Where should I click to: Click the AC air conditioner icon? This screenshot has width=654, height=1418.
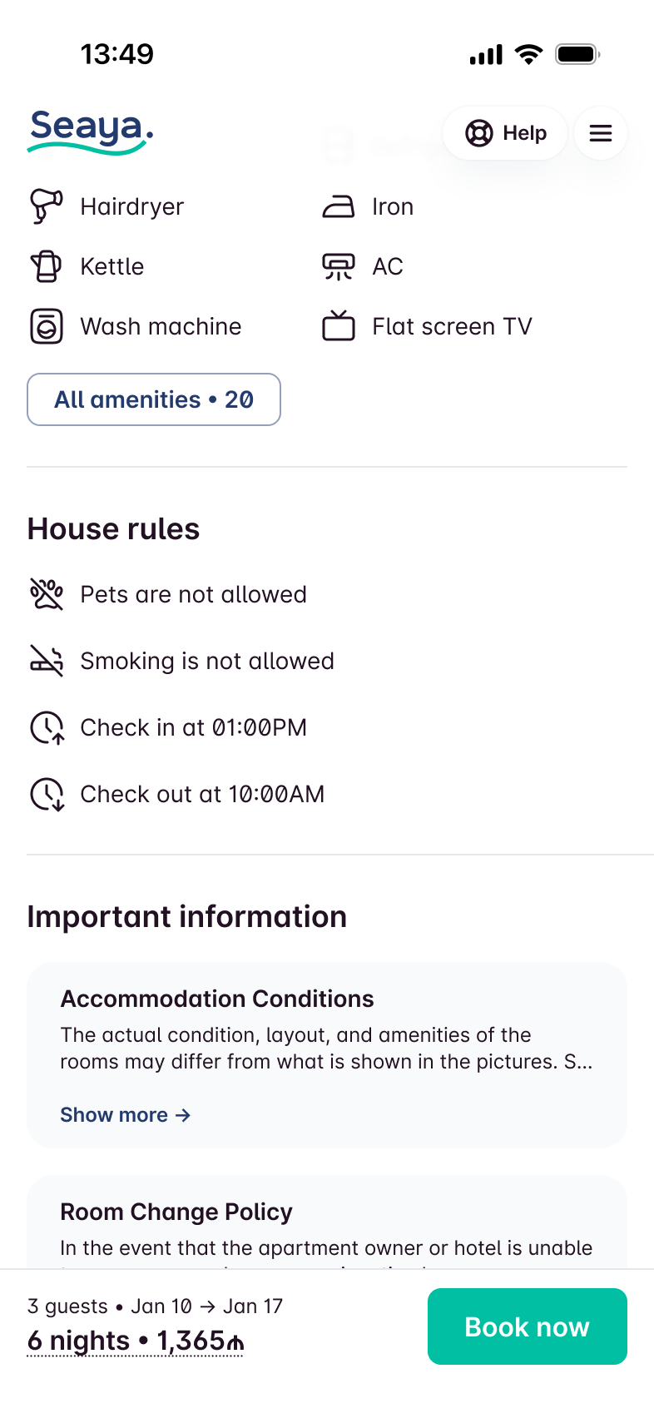[x=338, y=266]
